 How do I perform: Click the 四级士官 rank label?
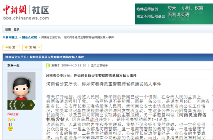pyautogui.click(x=13, y=114)
